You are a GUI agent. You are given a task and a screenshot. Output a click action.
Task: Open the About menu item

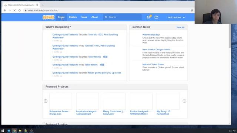click(x=94, y=17)
